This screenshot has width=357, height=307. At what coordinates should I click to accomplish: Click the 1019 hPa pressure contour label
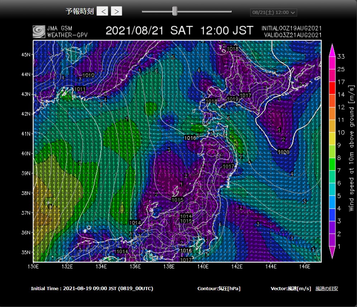point(233,99)
